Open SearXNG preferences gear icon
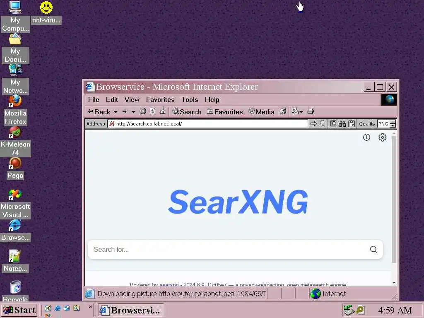The image size is (424, 318). [x=382, y=137]
